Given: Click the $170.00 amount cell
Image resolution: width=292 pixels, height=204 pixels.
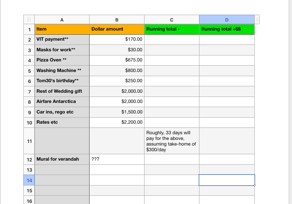Looking at the screenshot, I should [x=117, y=40].
